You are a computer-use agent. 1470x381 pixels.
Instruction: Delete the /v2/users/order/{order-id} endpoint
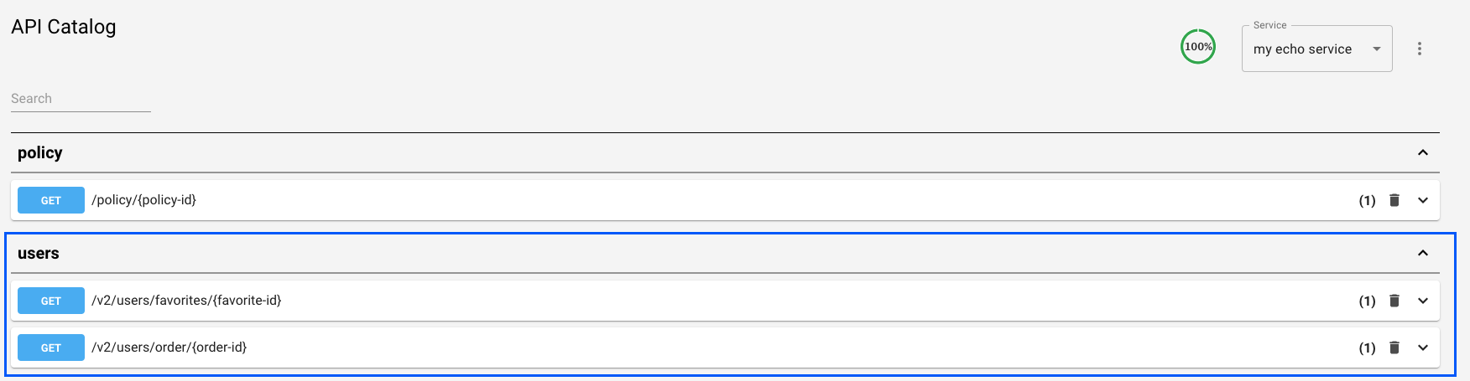1394,348
